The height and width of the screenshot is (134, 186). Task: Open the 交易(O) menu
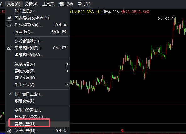pyautogui.click(x=14, y=4)
